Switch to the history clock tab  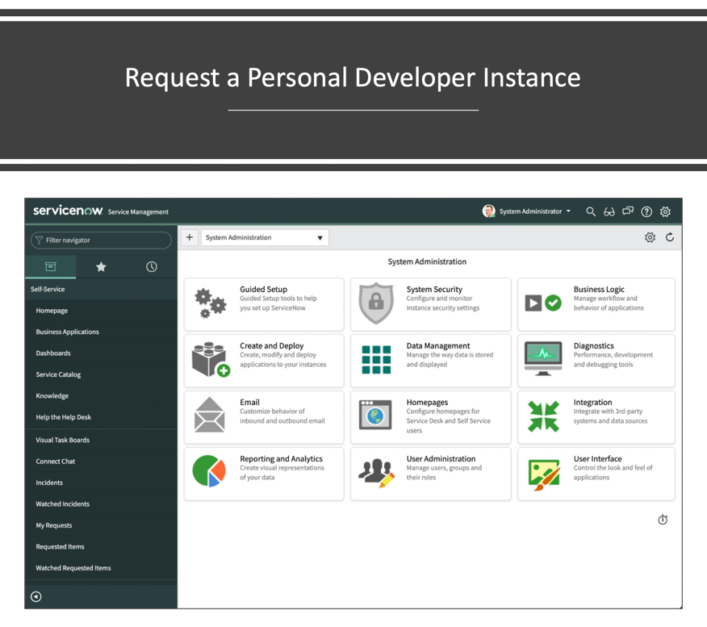click(x=152, y=267)
